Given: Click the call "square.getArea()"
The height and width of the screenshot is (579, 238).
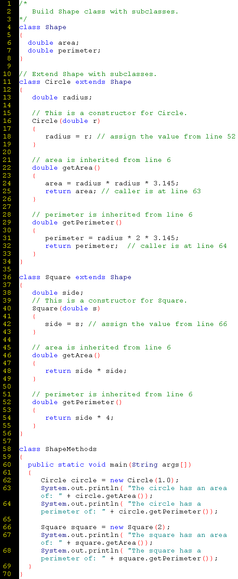Looking at the screenshot, I should click(x=112, y=543).
